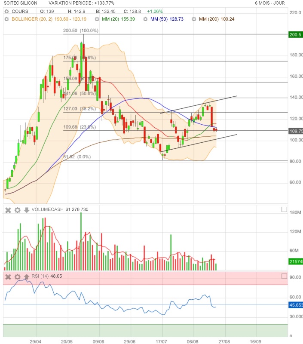Click the 09/06 date axis label

98,341
